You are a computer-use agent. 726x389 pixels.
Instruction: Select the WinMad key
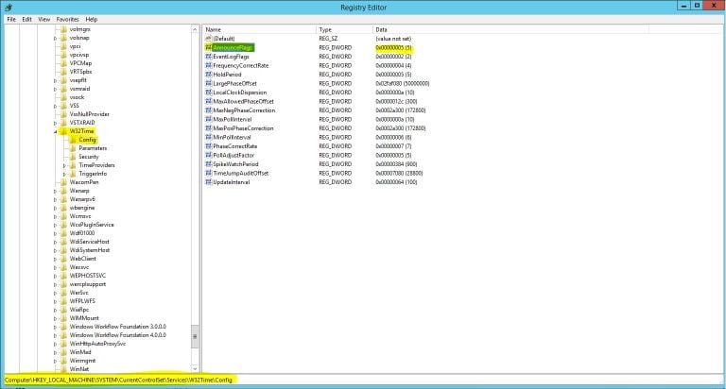click(80, 352)
